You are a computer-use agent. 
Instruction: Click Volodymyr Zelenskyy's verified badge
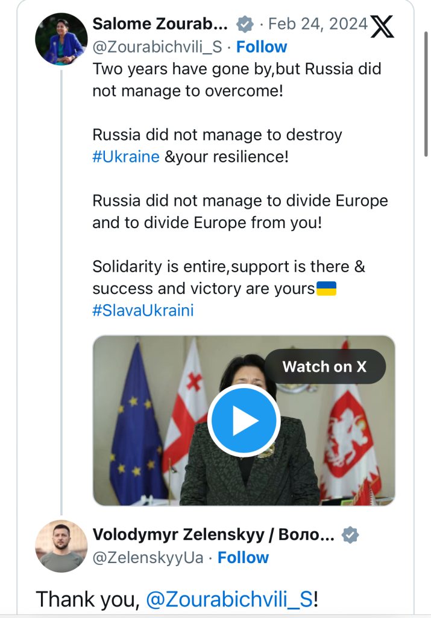click(x=350, y=535)
